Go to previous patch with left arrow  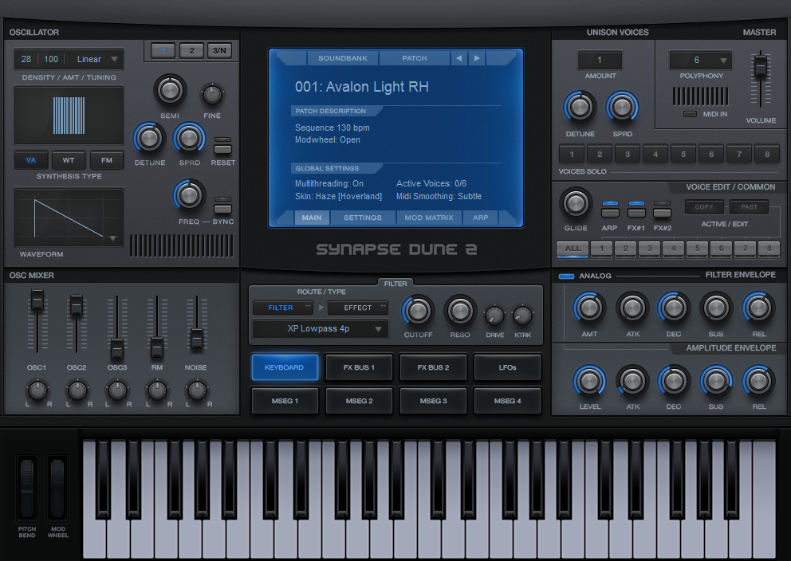pyautogui.click(x=459, y=58)
